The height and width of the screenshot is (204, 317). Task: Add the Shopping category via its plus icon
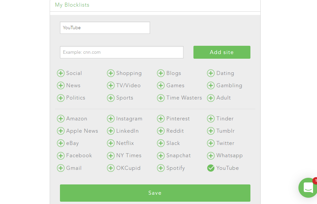(x=111, y=73)
